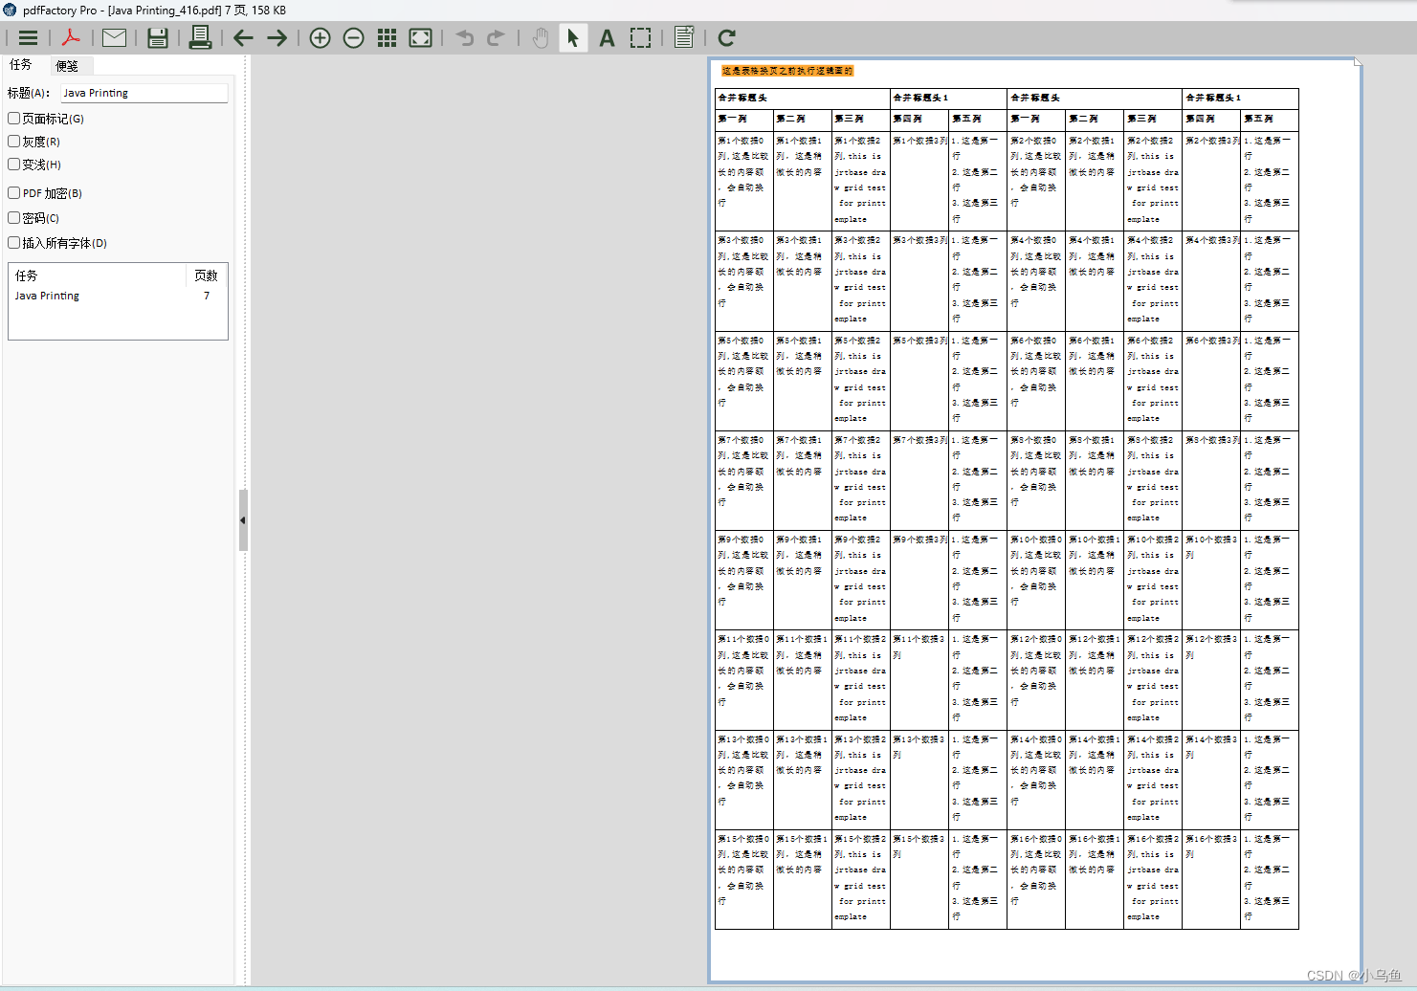Click the pdfFactory Pro title bar icon
The height and width of the screenshot is (991, 1417).
click(11, 10)
